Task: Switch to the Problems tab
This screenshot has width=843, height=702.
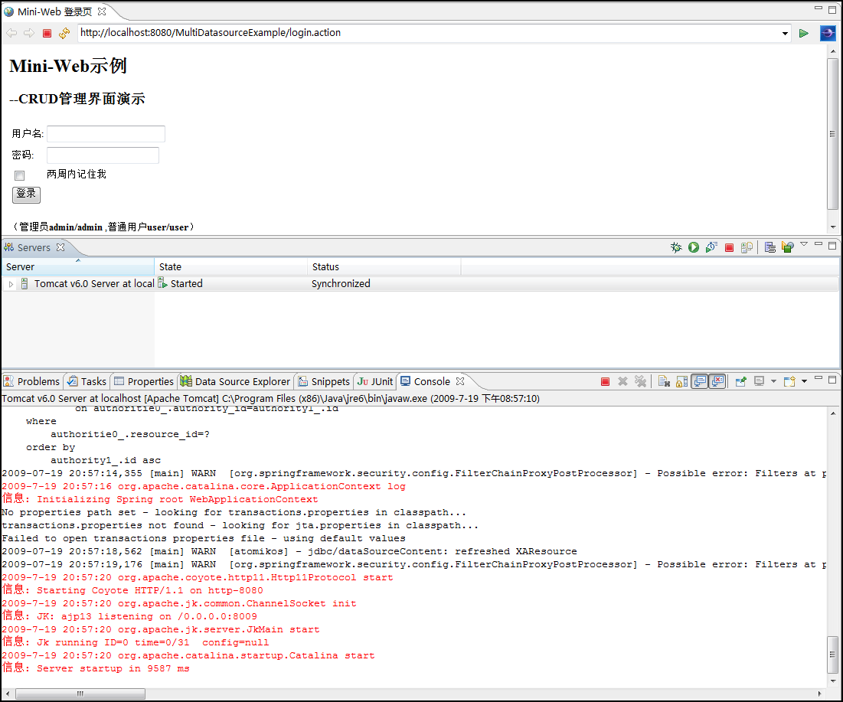Action: 31,382
